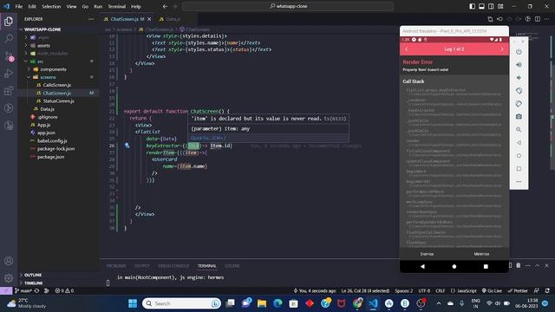Screen dimensions: 555x312
Task: Switch to the PROBLEMS panel tab
Action: (x=116, y=266)
